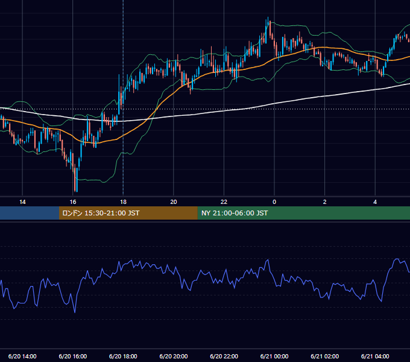
Task: Click the 6/21 02:00 date label
Action: 325,356
